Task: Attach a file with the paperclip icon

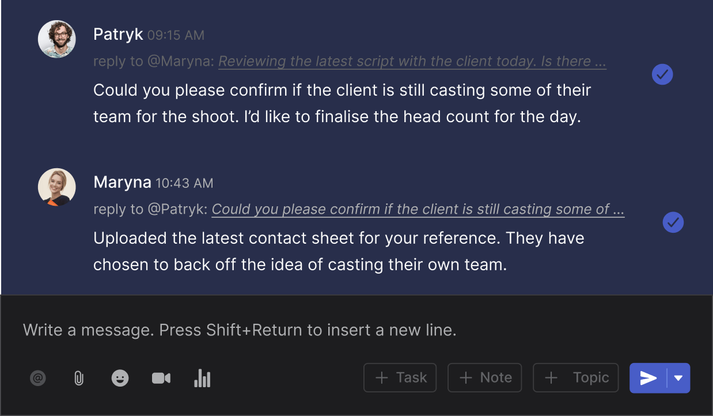Action: coord(79,379)
